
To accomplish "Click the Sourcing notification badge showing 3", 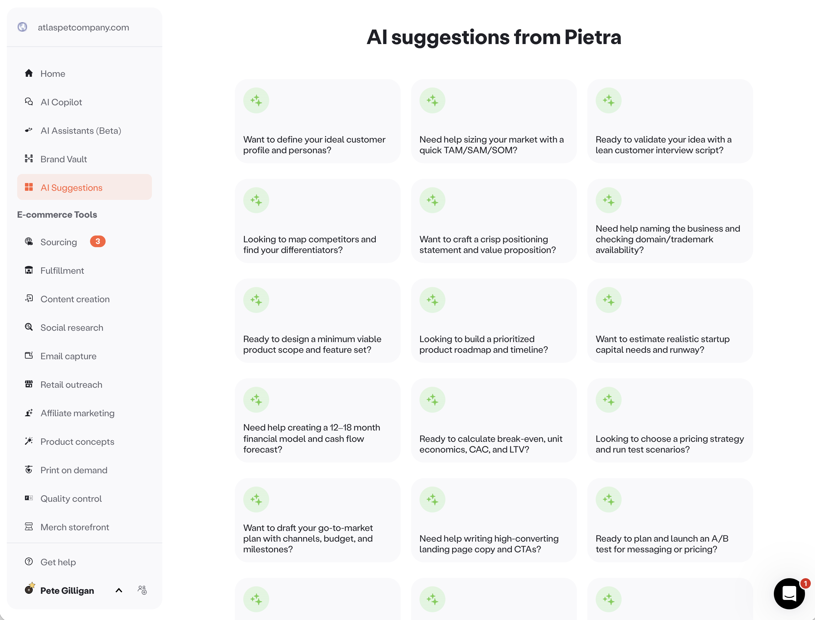I will [x=98, y=241].
